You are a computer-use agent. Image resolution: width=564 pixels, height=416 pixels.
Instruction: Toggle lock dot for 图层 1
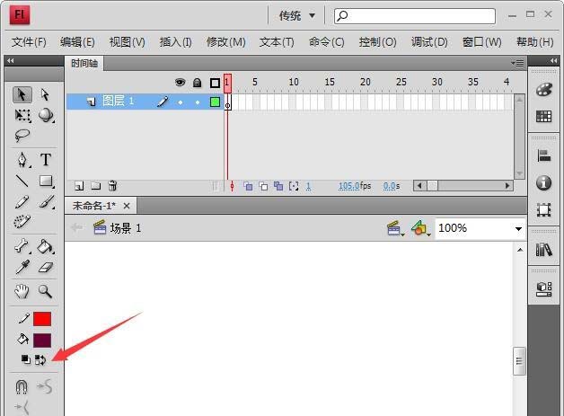[197, 102]
